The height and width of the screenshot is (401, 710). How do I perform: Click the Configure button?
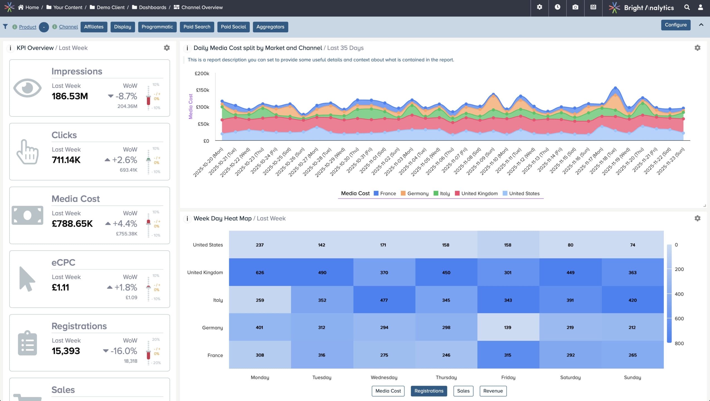point(675,25)
